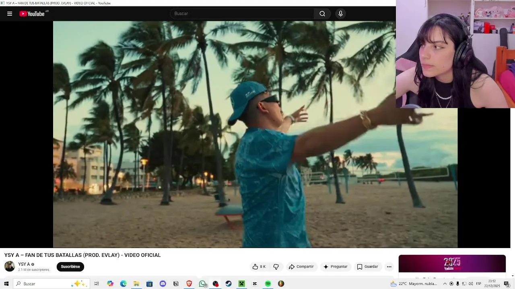Click the subscriber count 2.1 M de suscriptores
Screen dimensions: 515x289
click(x=34, y=270)
